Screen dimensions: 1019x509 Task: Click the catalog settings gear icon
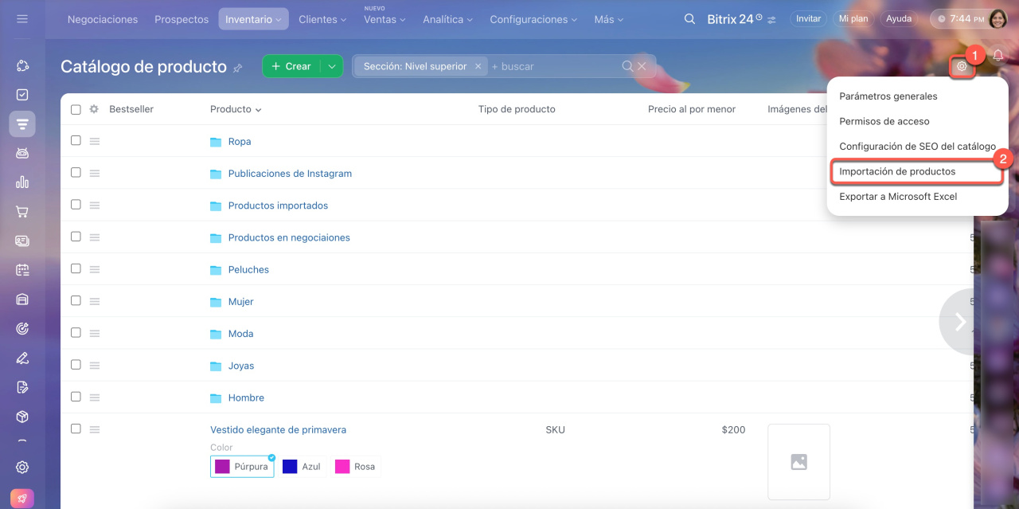tap(962, 67)
